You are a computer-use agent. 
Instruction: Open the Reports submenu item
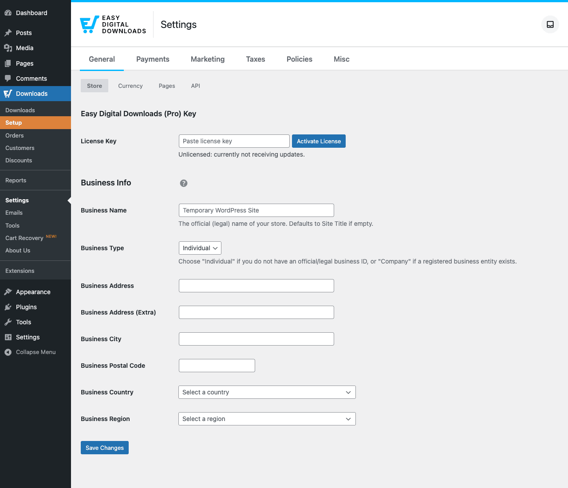35,180
